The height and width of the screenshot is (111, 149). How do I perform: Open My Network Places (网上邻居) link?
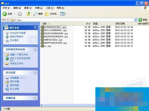(x=14, y=89)
